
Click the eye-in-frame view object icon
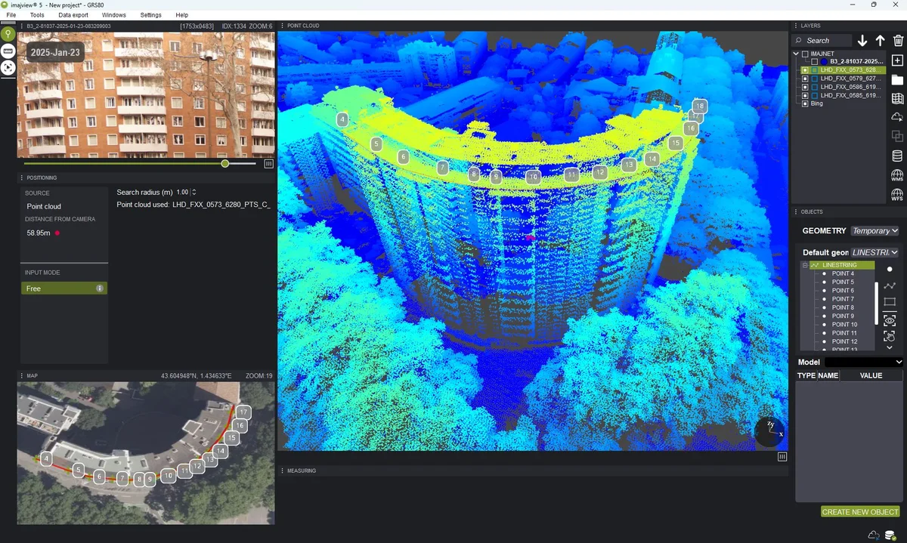pyautogui.click(x=890, y=320)
